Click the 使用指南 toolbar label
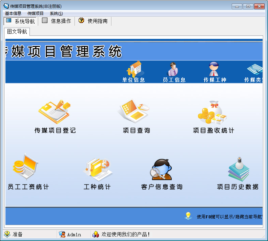This screenshot has width=268, height=241. pos(98,21)
